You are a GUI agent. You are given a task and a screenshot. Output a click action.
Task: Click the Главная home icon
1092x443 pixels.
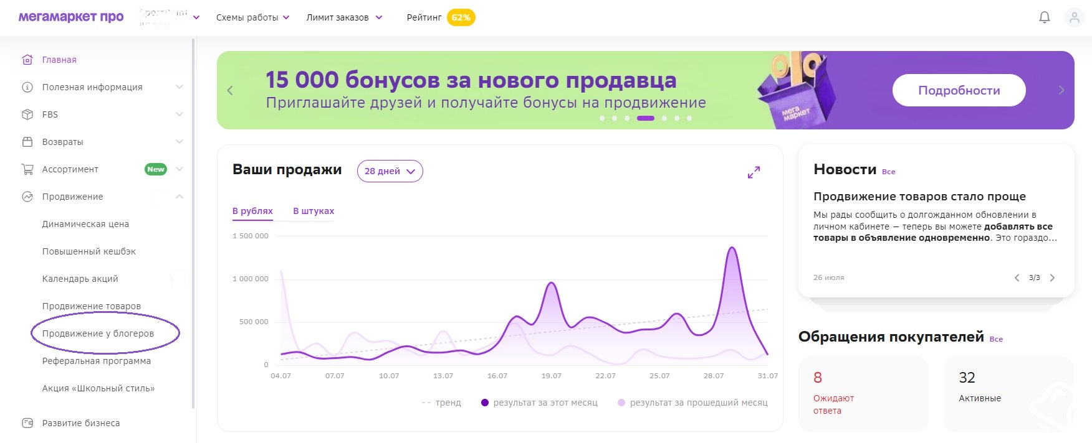[27, 60]
